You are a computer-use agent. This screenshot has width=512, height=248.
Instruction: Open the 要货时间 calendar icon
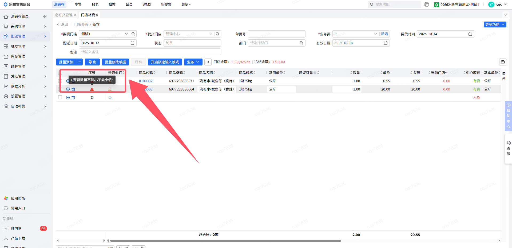point(470,34)
